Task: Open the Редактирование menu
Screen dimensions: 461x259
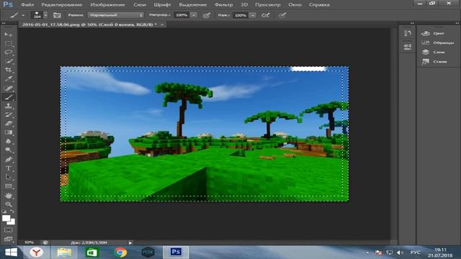Action: [62, 5]
